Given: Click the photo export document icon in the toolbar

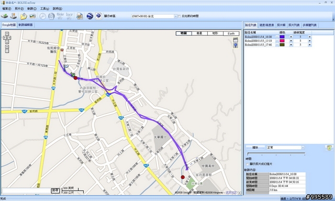Looking at the screenshot, I should [x=80, y=16].
